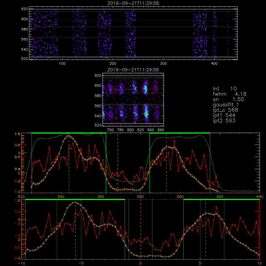The image size is (266, 266).
Task: Select the 'ipt_c 568' readout
Action: [226, 110]
